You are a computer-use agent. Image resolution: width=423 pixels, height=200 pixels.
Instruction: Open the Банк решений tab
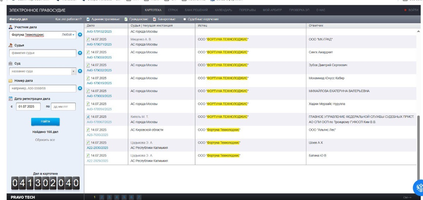tap(196, 10)
